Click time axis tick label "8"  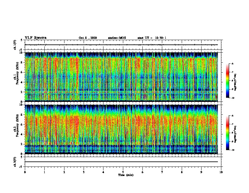[182, 172]
